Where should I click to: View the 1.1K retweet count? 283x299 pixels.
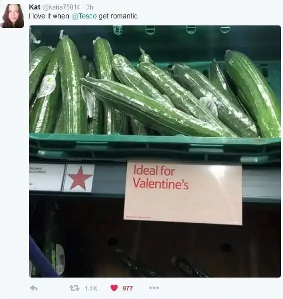[91, 288]
